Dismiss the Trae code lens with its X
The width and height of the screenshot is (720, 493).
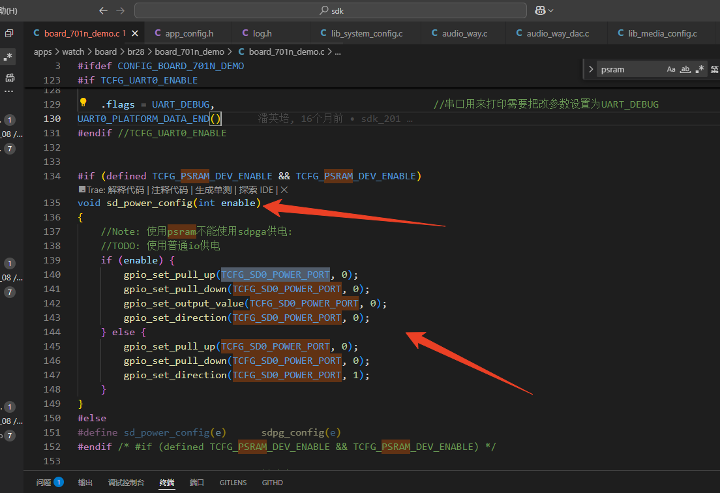pos(284,190)
